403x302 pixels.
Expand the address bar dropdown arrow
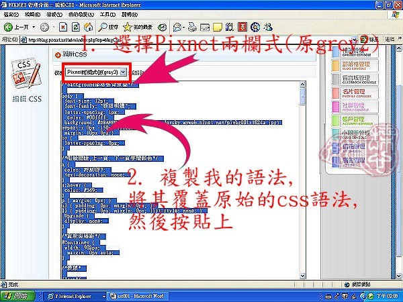click(x=355, y=40)
